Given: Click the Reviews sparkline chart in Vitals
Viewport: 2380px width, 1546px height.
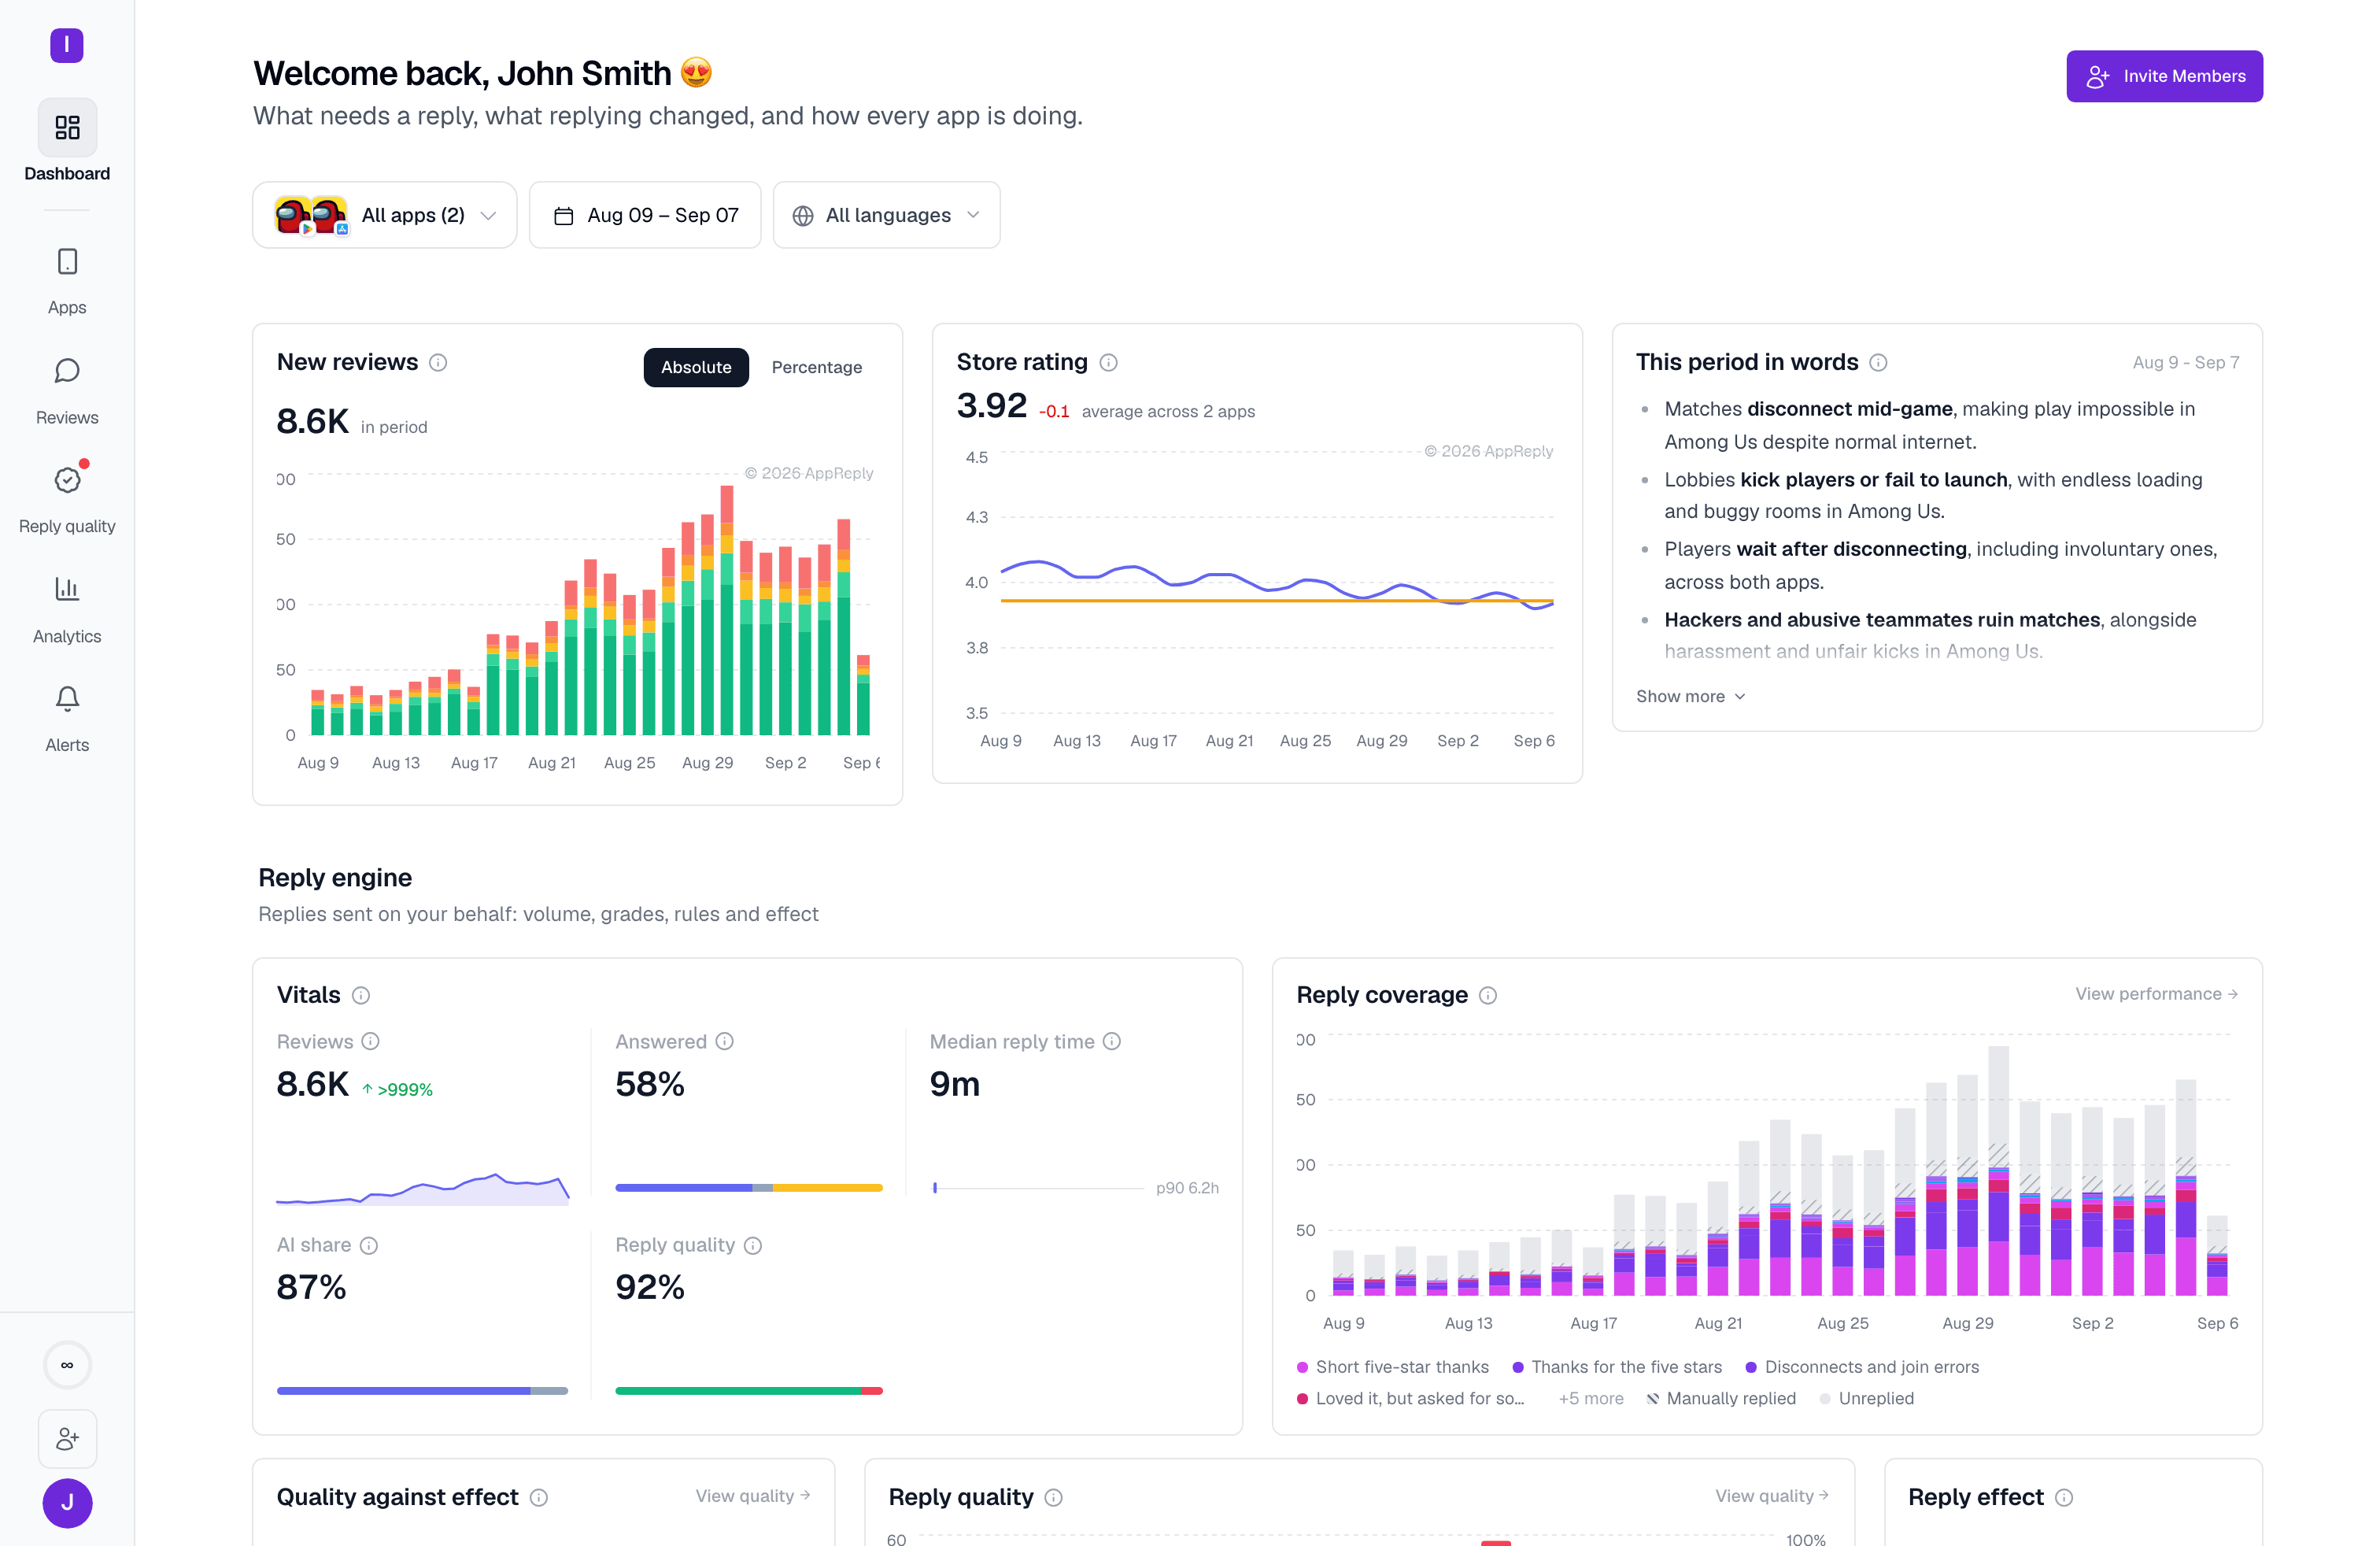Looking at the screenshot, I should [423, 1189].
